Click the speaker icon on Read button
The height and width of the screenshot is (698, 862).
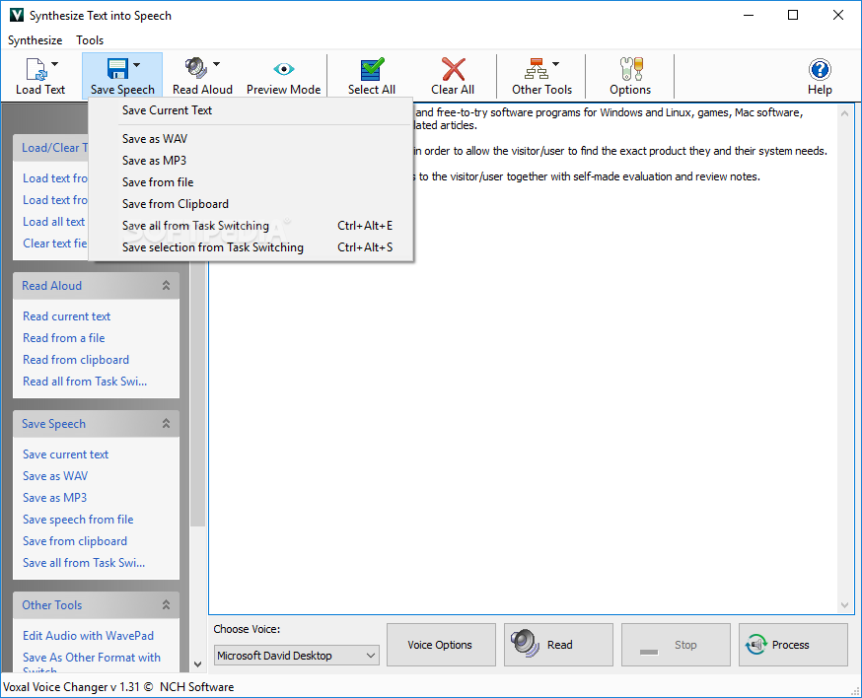pyautogui.click(x=525, y=643)
